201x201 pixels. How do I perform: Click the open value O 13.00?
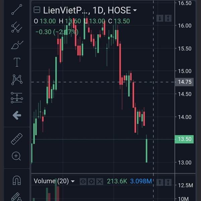(x=45, y=21)
